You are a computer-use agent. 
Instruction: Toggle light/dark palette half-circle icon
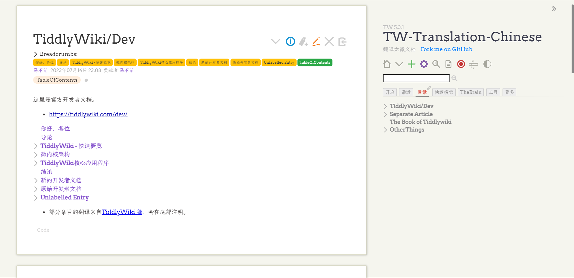point(487,64)
